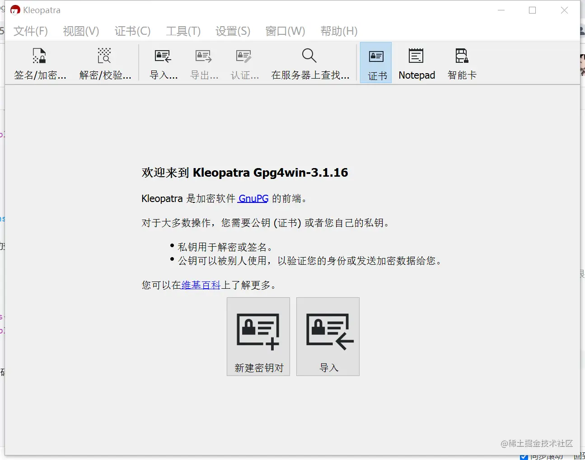Viewport: 585px width, 460px height.
Task: Open the 签名/加密 sign and encrypt tool
Action: [x=40, y=63]
